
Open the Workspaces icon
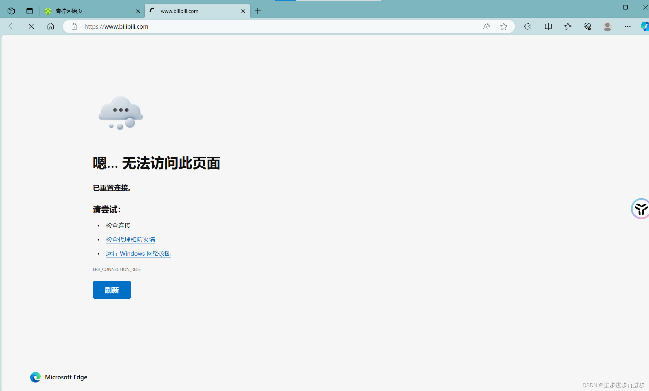coord(11,11)
